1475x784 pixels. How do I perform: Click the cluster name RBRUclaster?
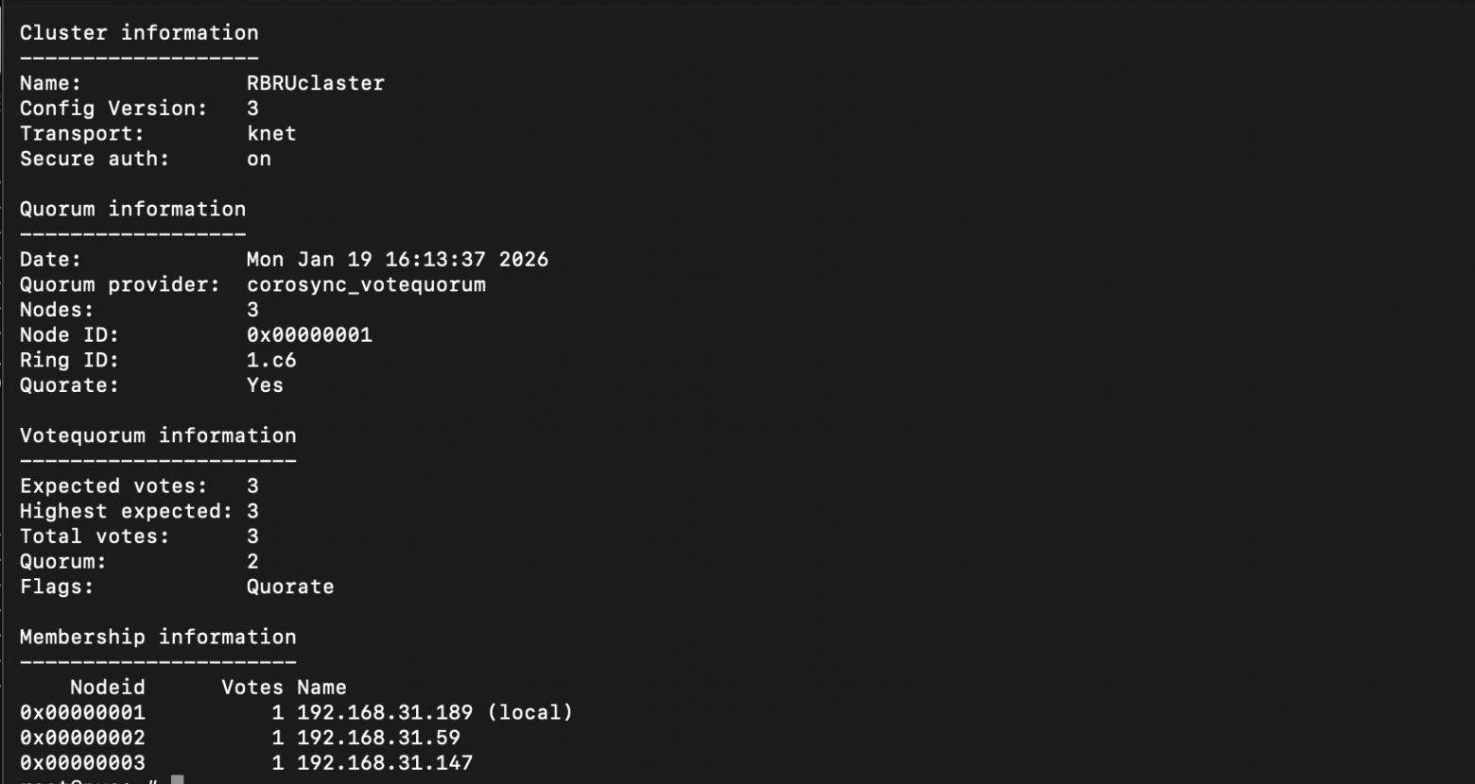pyautogui.click(x=315, y=83)
